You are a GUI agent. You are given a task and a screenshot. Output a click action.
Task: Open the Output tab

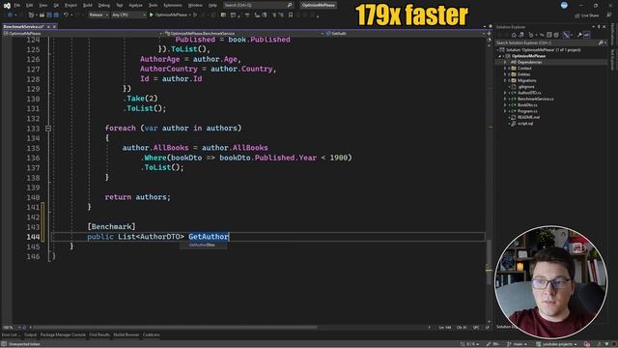pos(30,335)
